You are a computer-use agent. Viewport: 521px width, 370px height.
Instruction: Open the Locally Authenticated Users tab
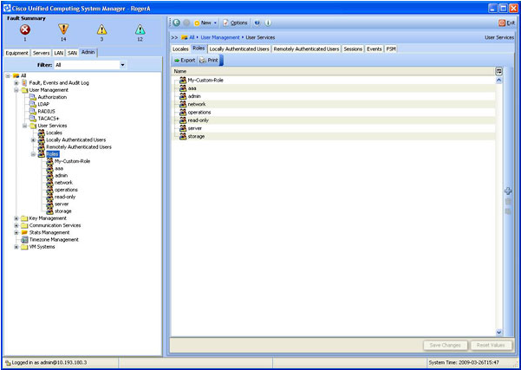coord(239,49)
